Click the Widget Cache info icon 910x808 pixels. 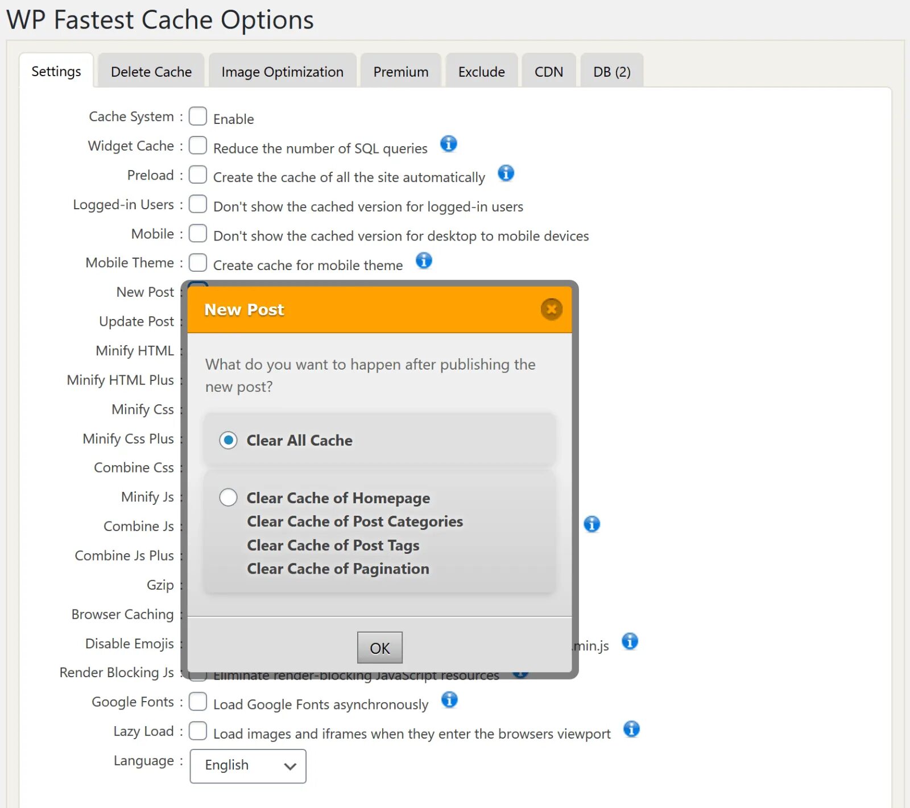click(449, 144)
